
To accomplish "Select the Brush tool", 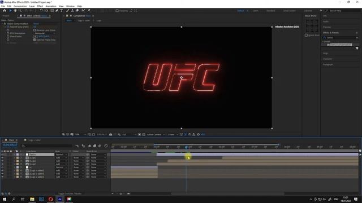I will tap(68, 11).
